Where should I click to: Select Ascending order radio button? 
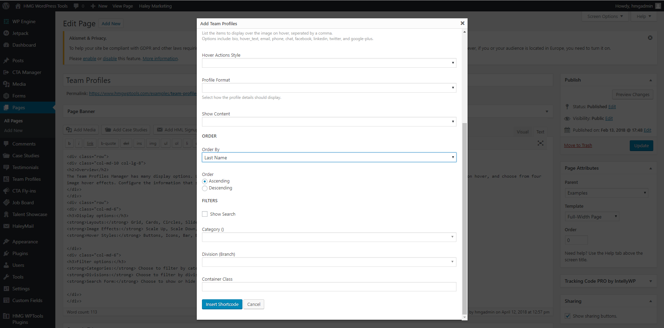[x=205, y=181]
